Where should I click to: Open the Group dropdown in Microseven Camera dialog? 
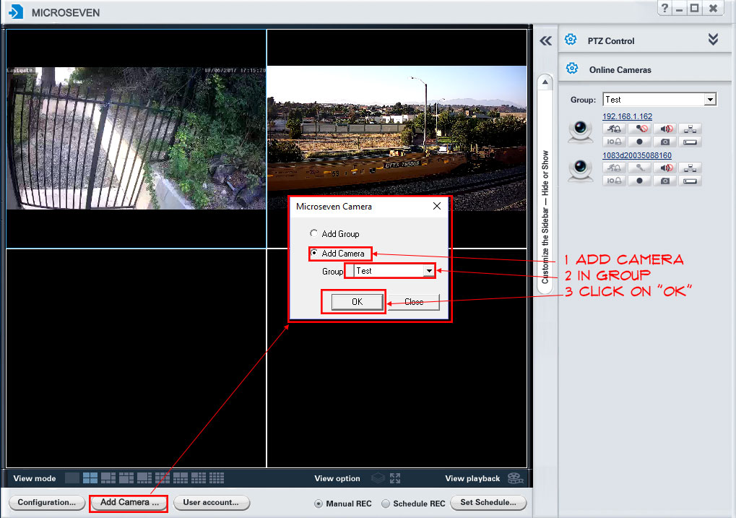click(429, 270)
